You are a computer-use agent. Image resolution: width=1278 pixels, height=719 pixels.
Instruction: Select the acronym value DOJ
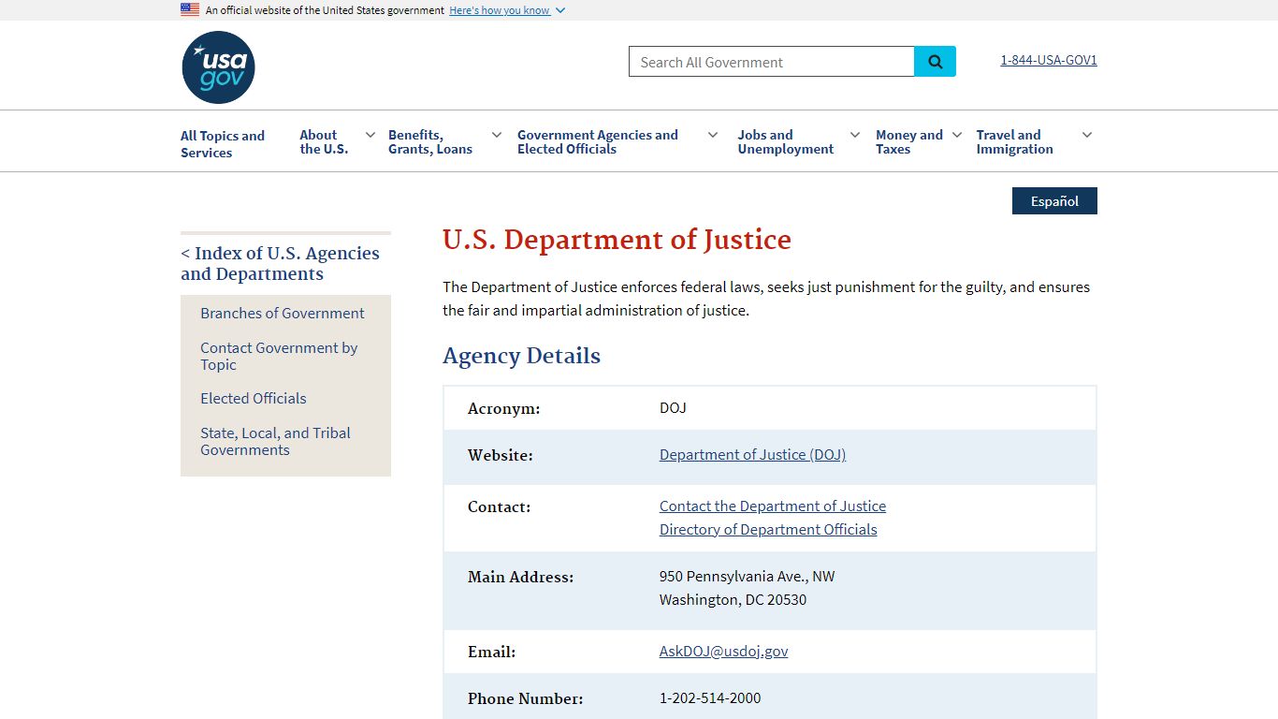(673, 408)
